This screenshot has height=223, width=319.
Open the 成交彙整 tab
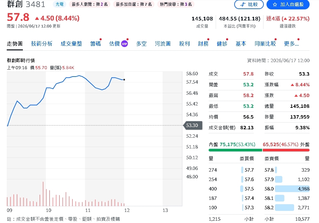[x=71, y=44]
